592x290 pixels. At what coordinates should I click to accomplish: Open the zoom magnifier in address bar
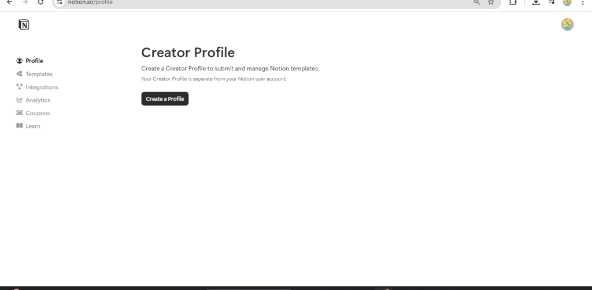tap(477, 2)
